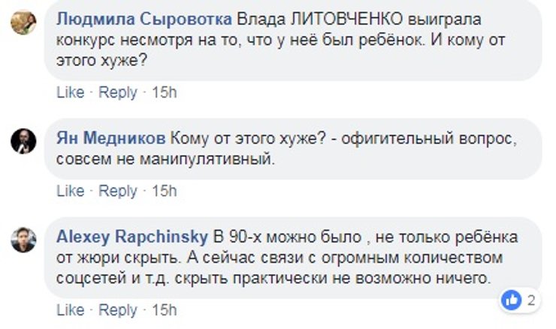Like Ян Медников's comment
The height and width of the screenshot is (329, 556).
point(70,191)
